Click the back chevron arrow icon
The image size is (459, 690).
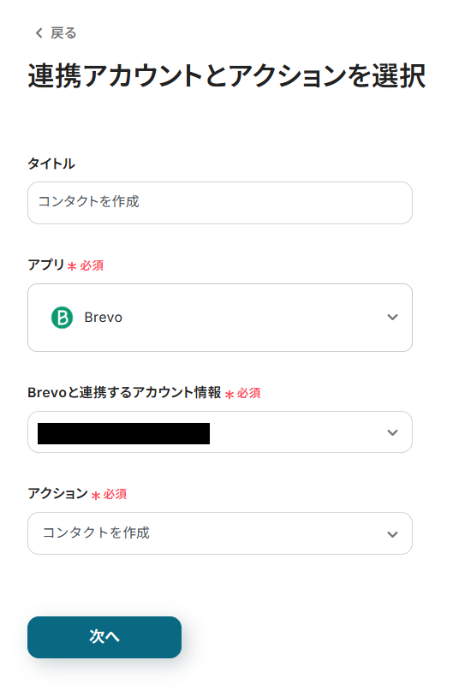pyautogui.click(x=39, y=33)
